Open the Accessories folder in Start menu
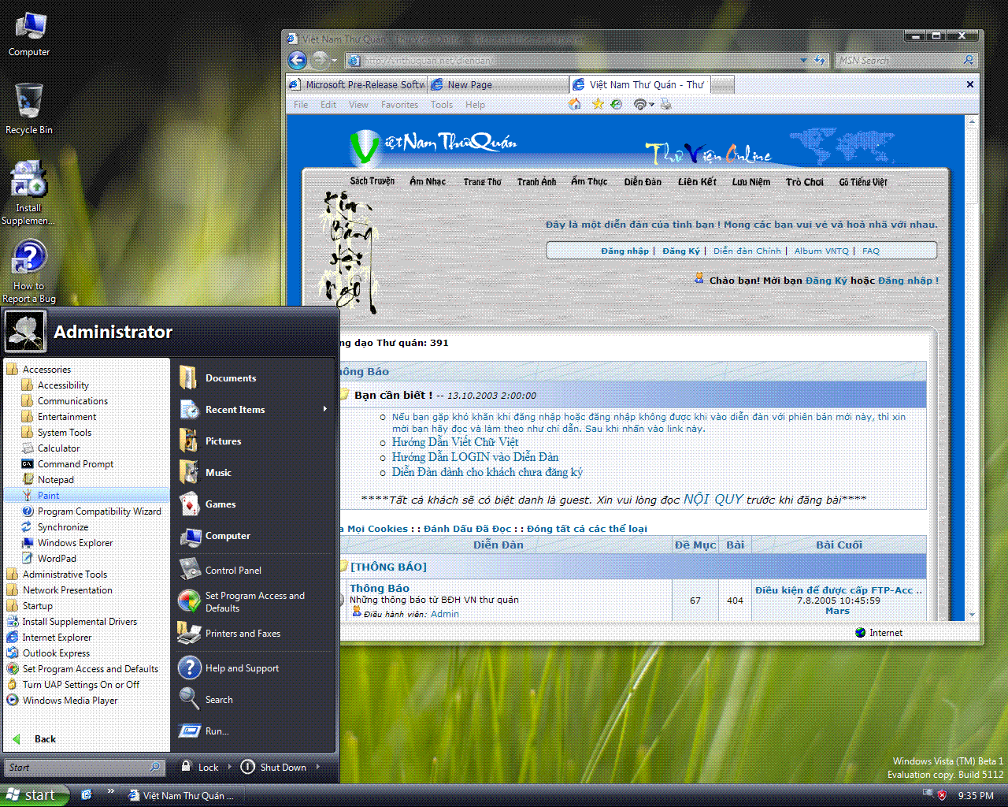1008x807 pixels. click(x=46, y=369)
